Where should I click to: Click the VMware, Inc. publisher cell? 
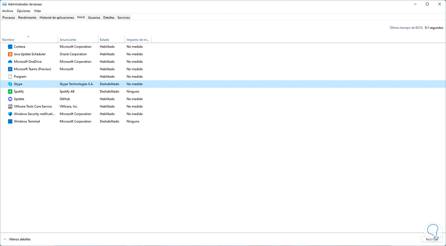click(69, 106)
